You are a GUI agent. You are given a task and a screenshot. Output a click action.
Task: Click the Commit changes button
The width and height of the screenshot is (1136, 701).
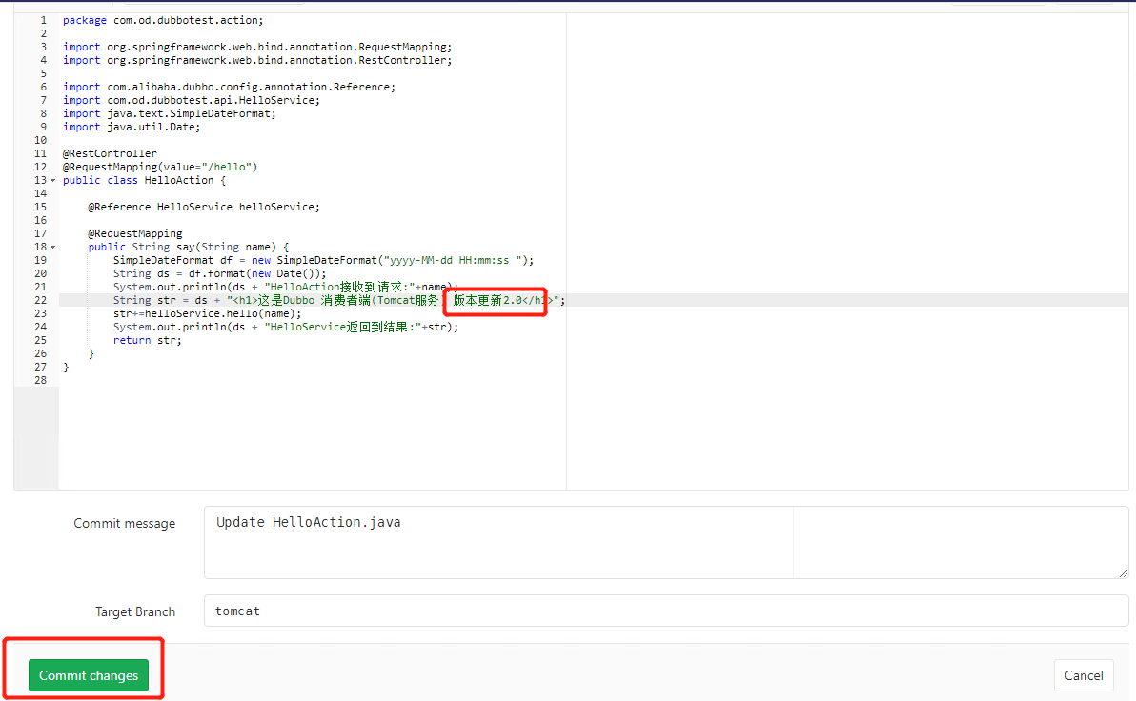[89, 675]
